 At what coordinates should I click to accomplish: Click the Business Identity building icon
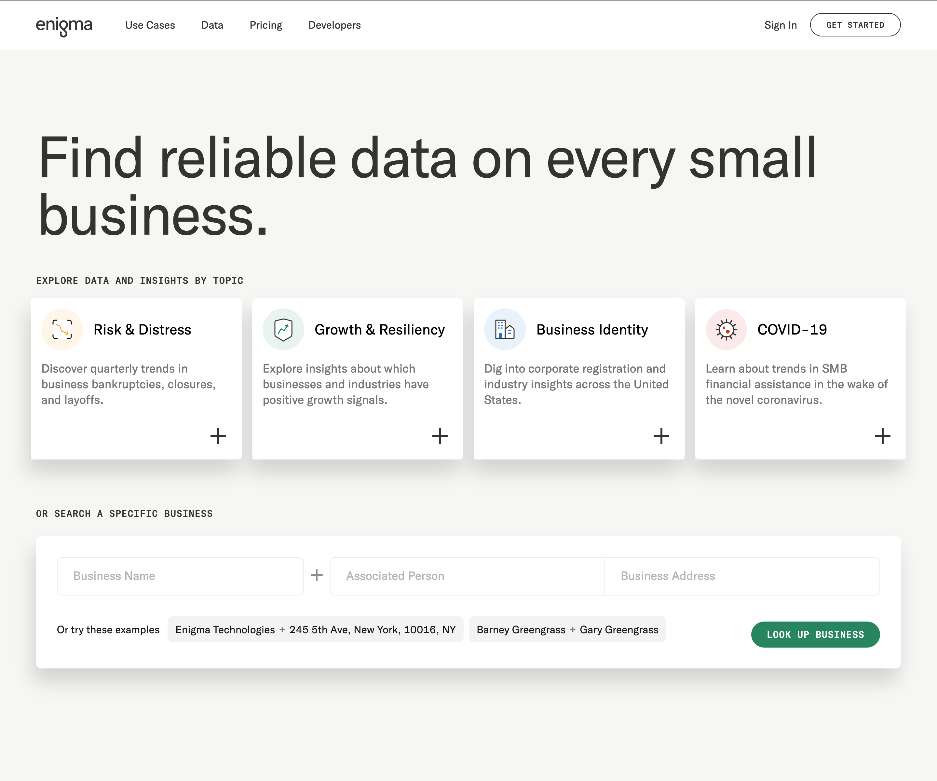pyautogui.click(x=505, y=329)
